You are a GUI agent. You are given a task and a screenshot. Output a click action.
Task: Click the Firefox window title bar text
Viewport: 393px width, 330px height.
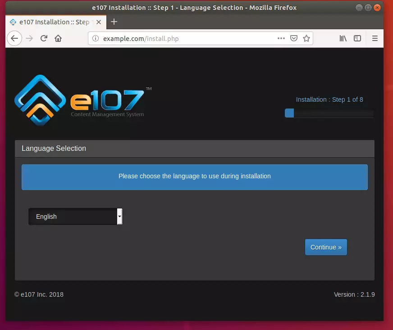pos(194,8)
